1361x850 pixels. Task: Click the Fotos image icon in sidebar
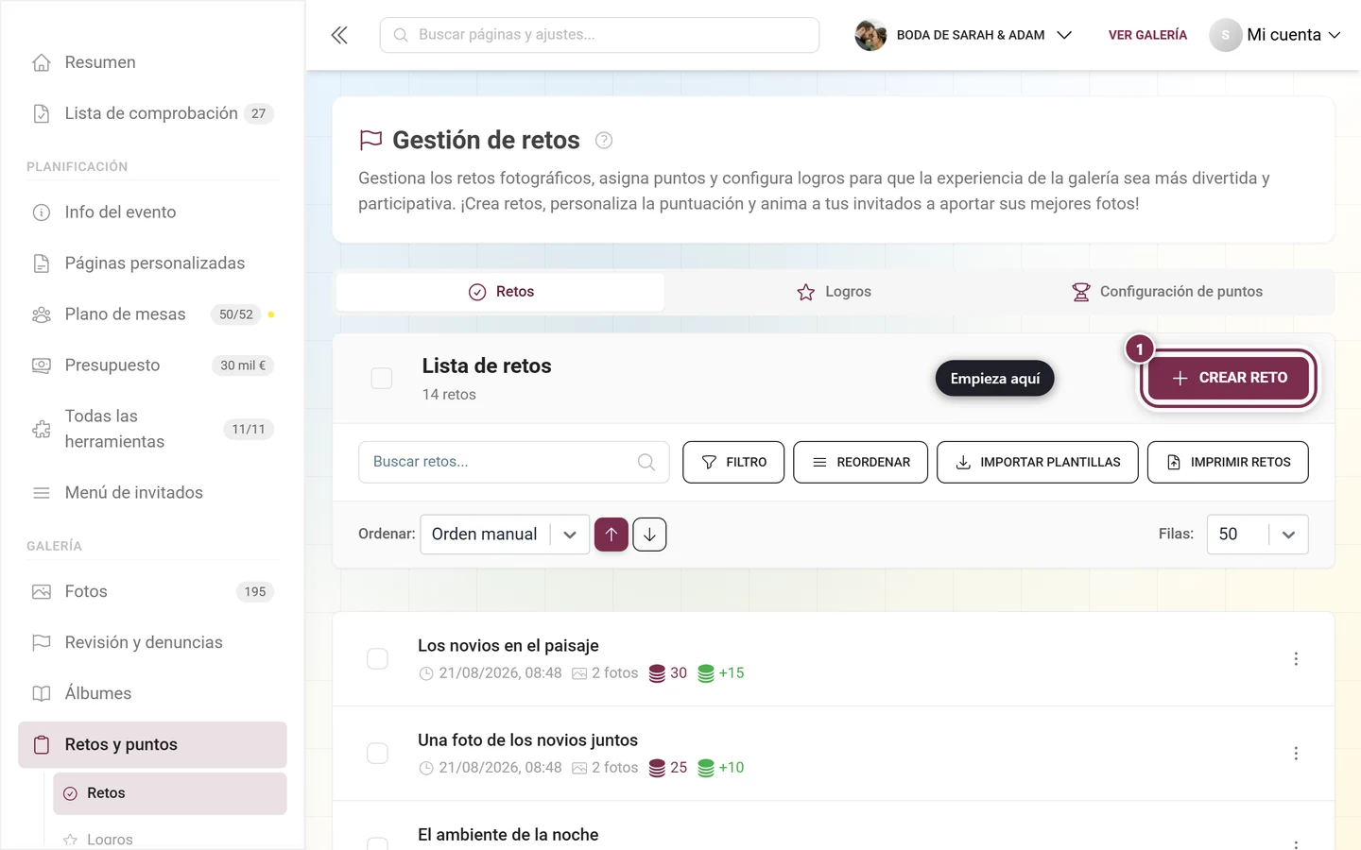(x=42, y=592)
